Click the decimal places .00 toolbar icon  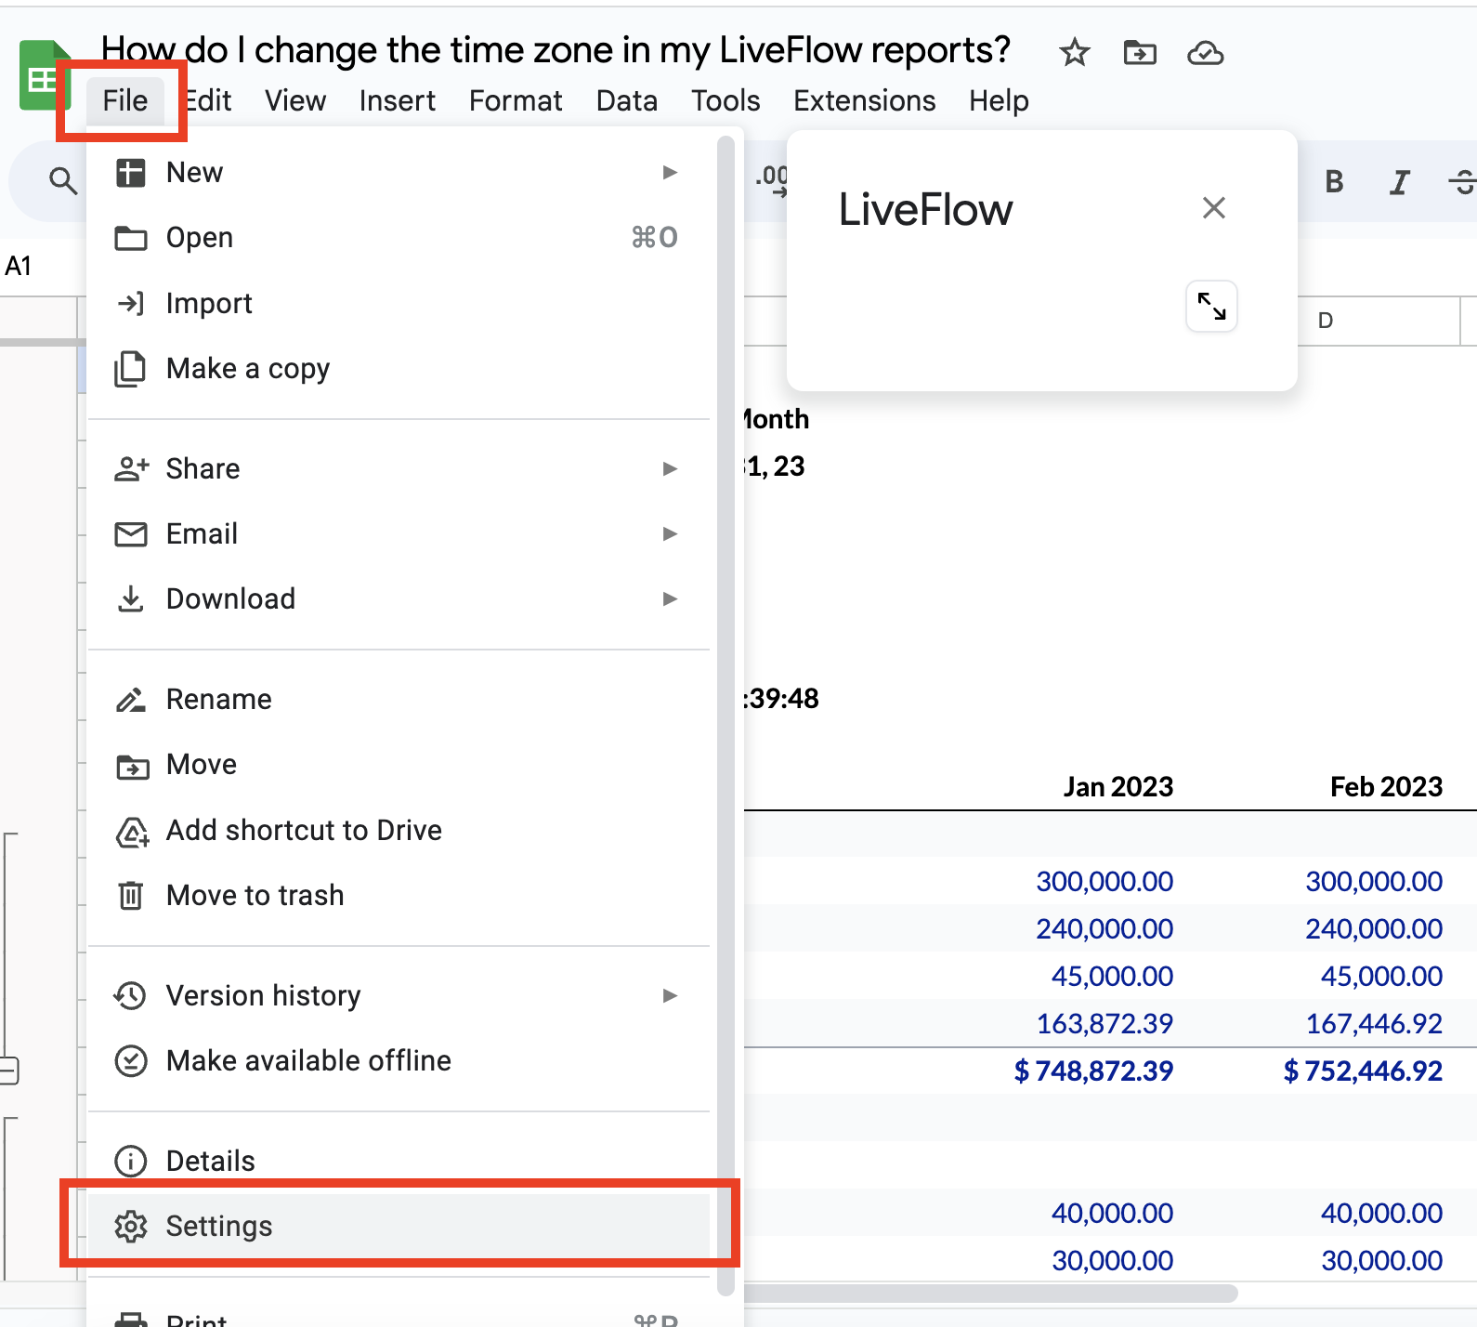773,180
